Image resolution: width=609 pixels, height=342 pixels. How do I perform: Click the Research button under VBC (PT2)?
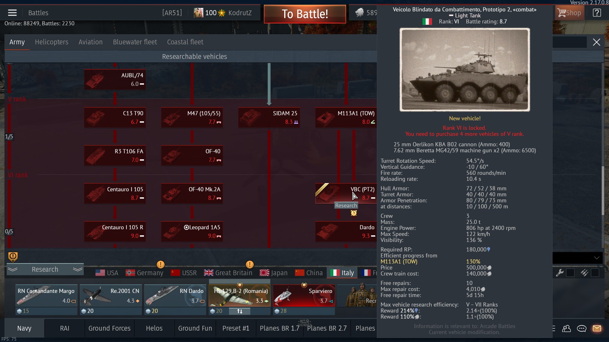pos(346,206)
